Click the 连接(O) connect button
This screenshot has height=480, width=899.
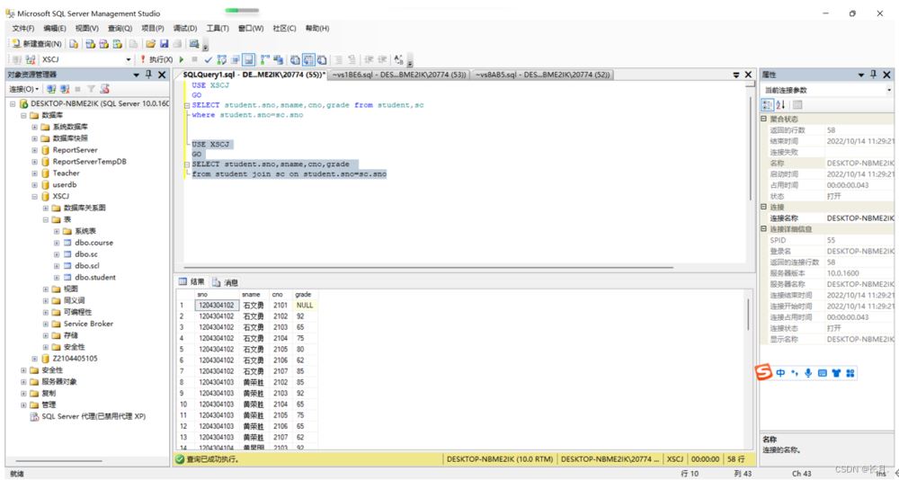point(22,89)
